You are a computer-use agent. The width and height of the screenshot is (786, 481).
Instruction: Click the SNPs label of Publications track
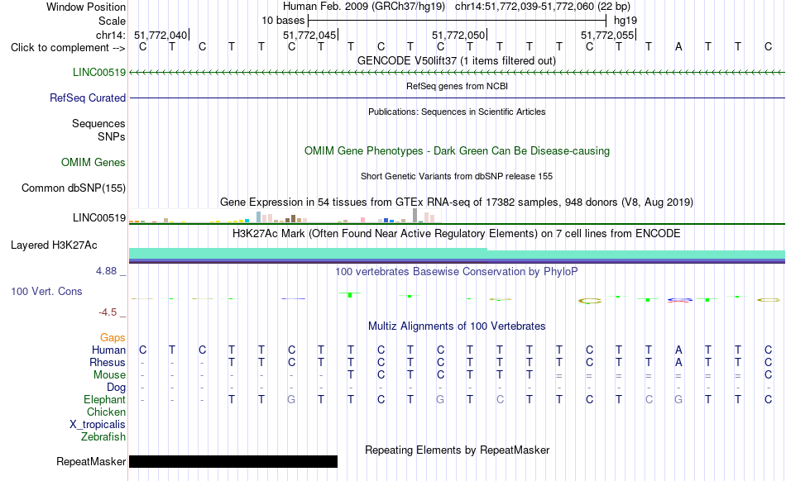tap(112, 136)
